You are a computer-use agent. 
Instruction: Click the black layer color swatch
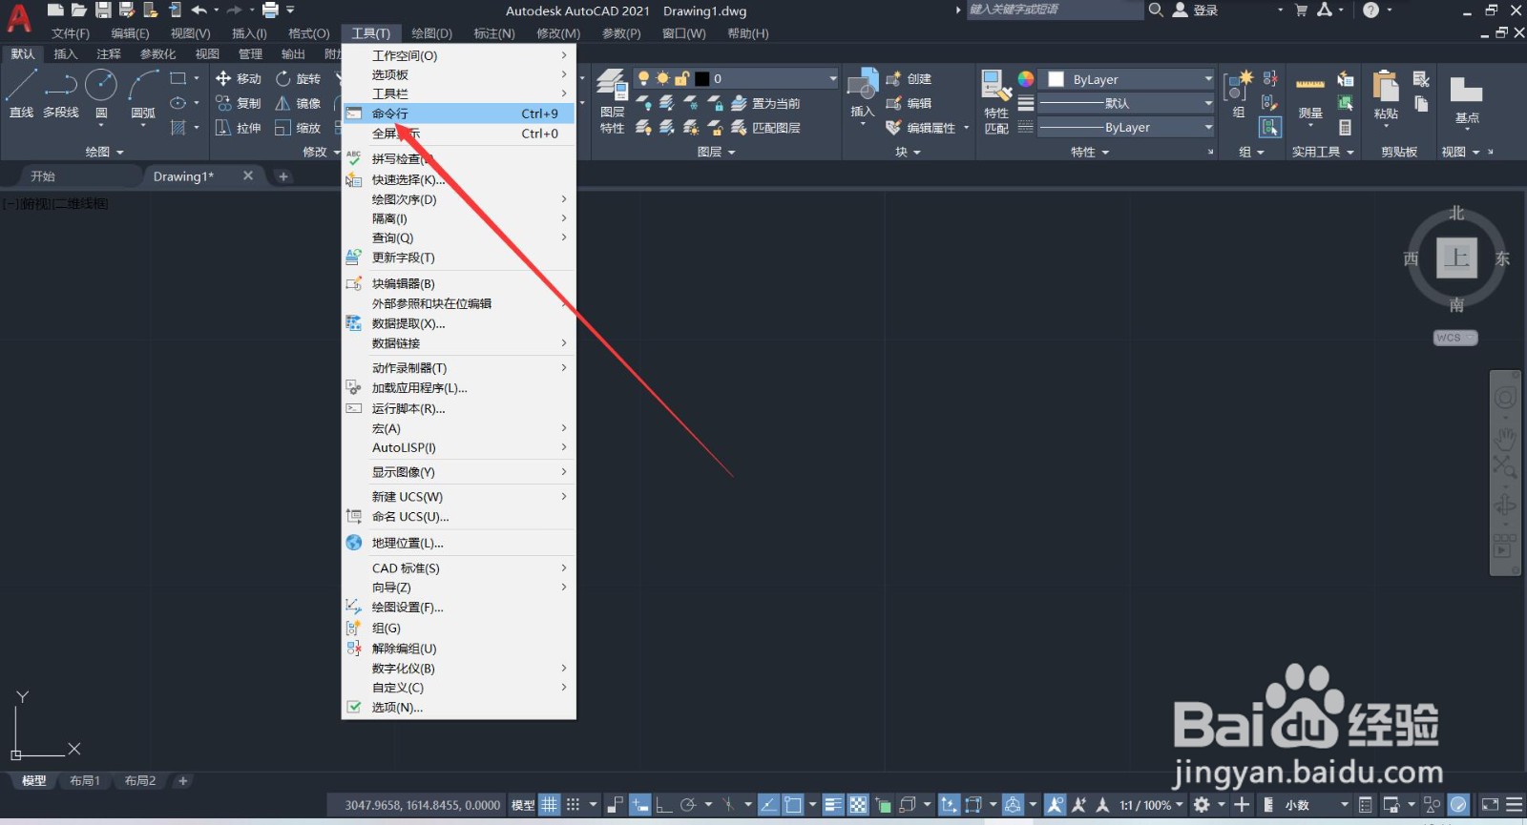click(x=702, y=78)
